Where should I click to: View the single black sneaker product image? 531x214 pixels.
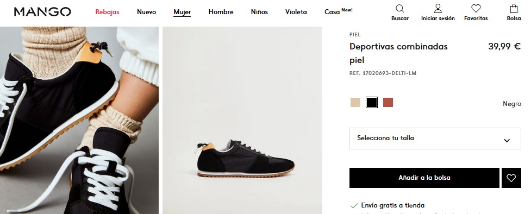click(242, 120)
